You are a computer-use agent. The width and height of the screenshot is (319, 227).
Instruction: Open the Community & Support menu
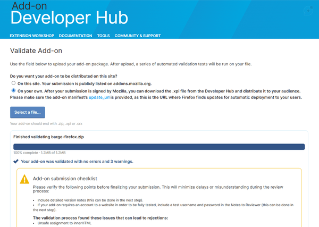tap(138, 36)
